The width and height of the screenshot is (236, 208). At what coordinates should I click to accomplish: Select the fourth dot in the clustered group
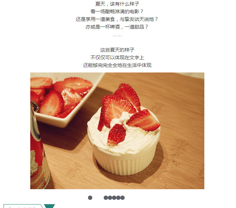click(x=118, y=198)
